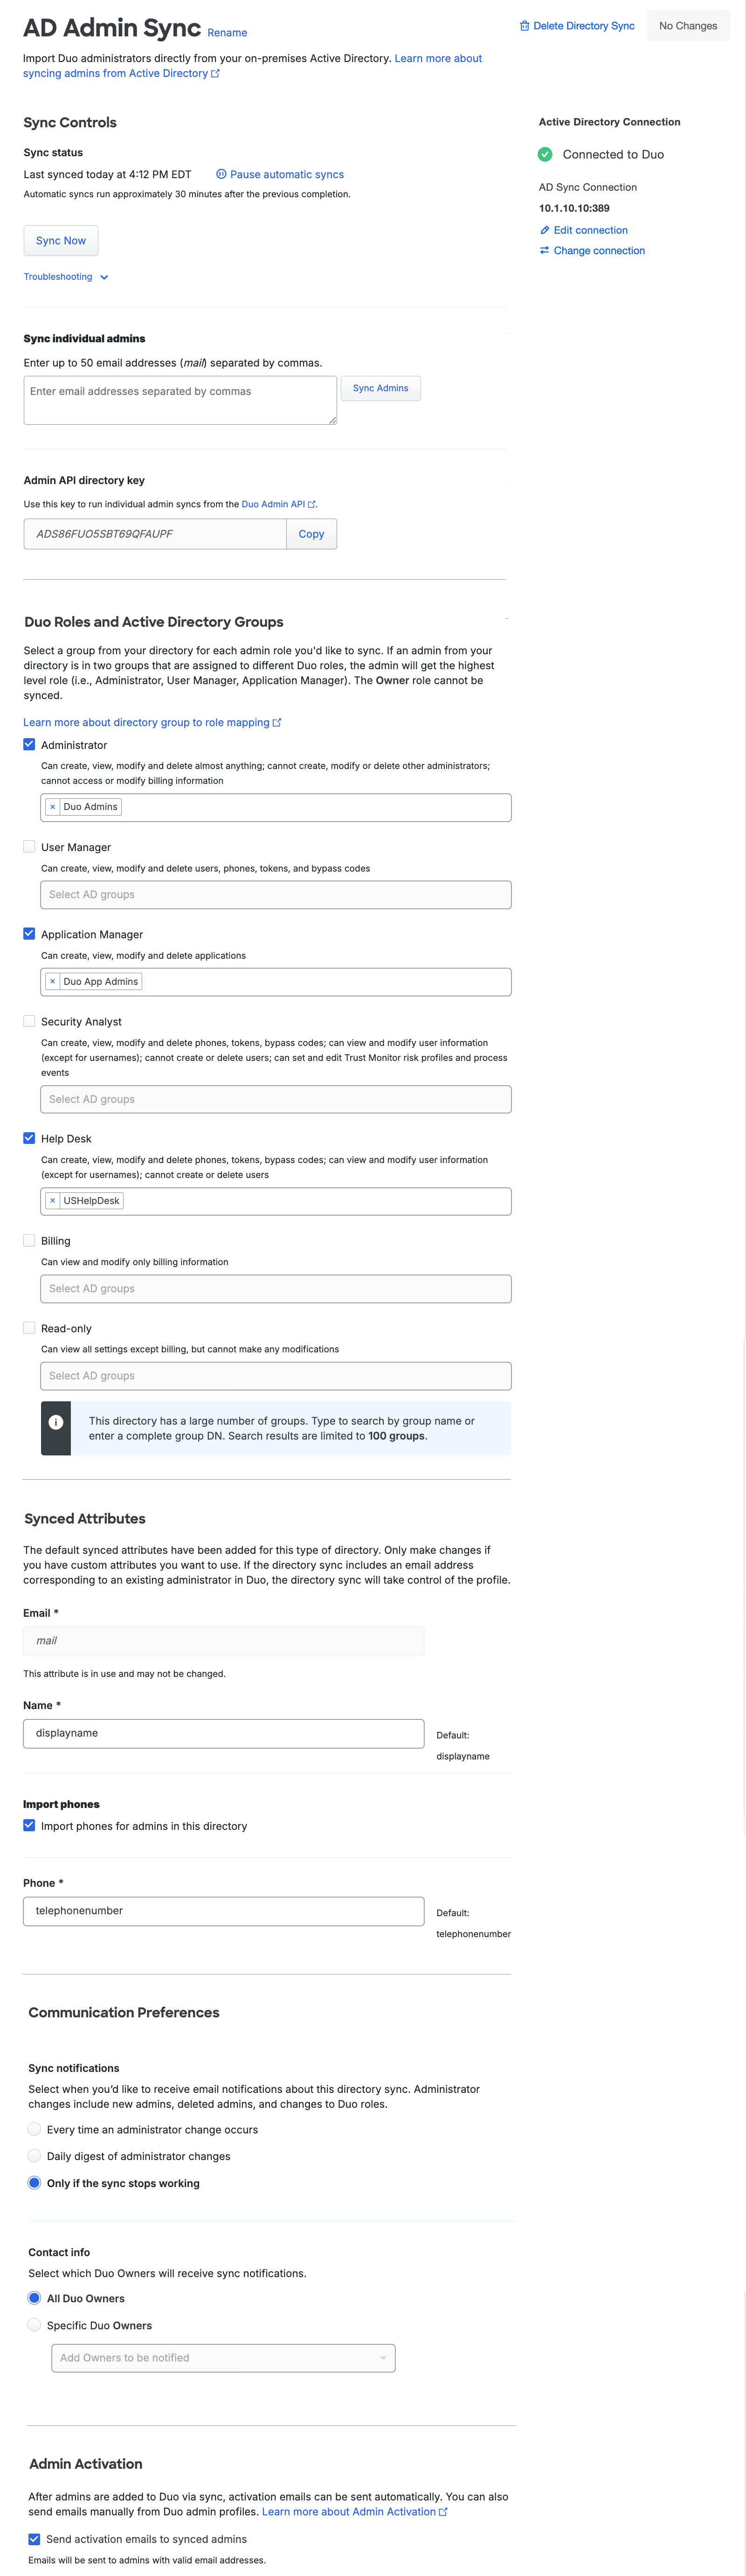Enable the User Manager role checkbox
The width and height of the screenshot is (746, 2576).
pyautogui.click(x=29, y=846)
